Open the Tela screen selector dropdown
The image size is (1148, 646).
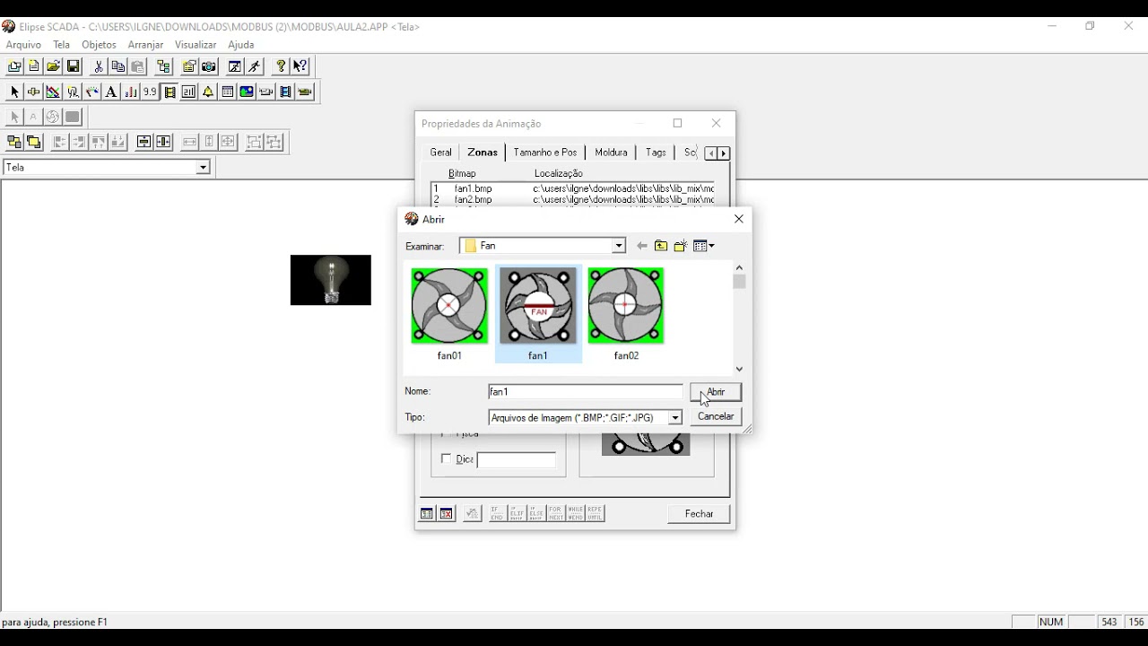pos(204,168)
